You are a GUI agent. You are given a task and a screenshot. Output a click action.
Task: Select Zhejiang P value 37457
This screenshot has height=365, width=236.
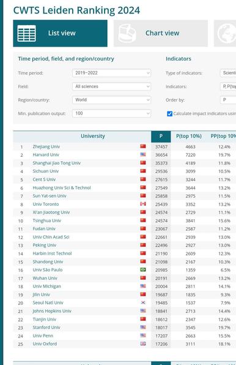161,147
